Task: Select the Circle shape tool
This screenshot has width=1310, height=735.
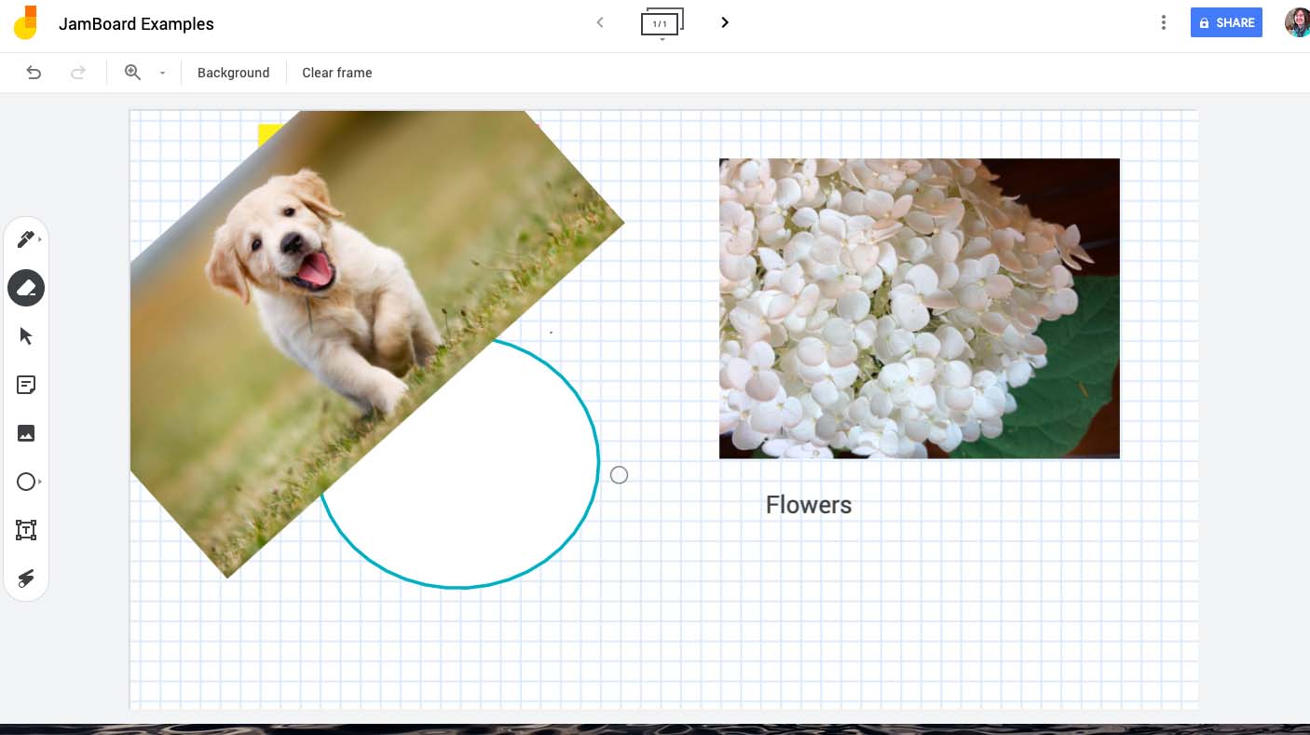Action: click(26, 482)
